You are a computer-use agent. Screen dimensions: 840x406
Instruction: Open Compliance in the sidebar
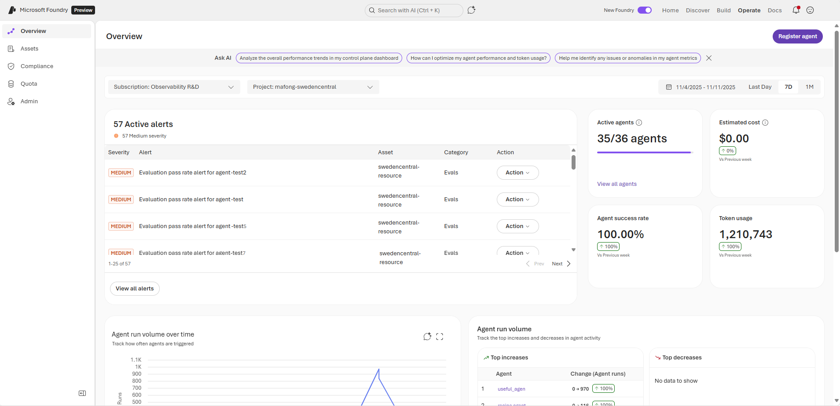click(x=37, y=66)
